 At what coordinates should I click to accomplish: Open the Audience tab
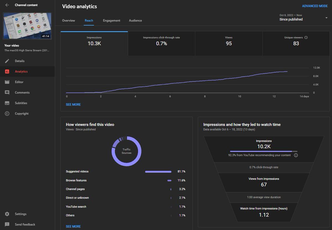click(x=135, y=21)
